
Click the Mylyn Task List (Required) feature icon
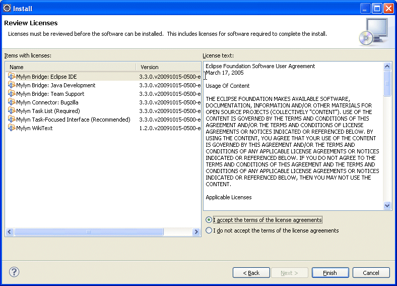(12, 111)
